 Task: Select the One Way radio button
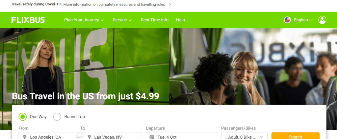pyautogui.click(x=23, y=117)
